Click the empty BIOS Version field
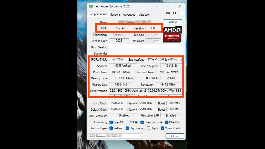 point(146,47)
